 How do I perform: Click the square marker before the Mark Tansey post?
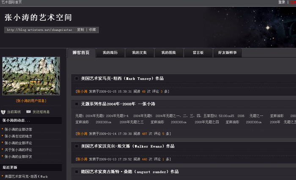(x=77, y=78)
